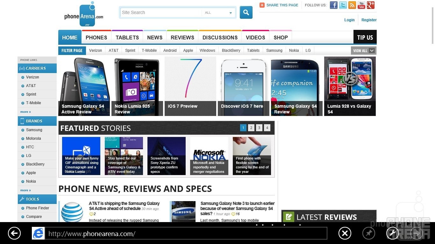The height and width of the screenshot is (244, 435).
Task: Open Sony Xperia ZU screenshots story
Action: 167,156
